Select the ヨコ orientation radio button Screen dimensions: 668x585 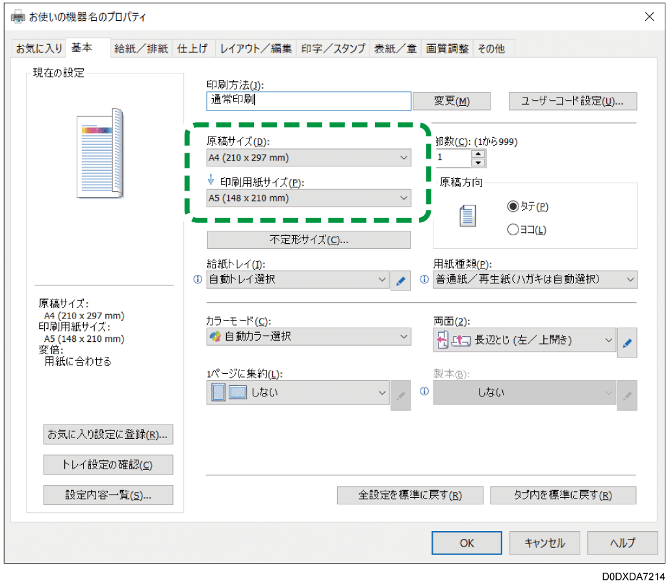pyautogui.click(x=513, y=229)
